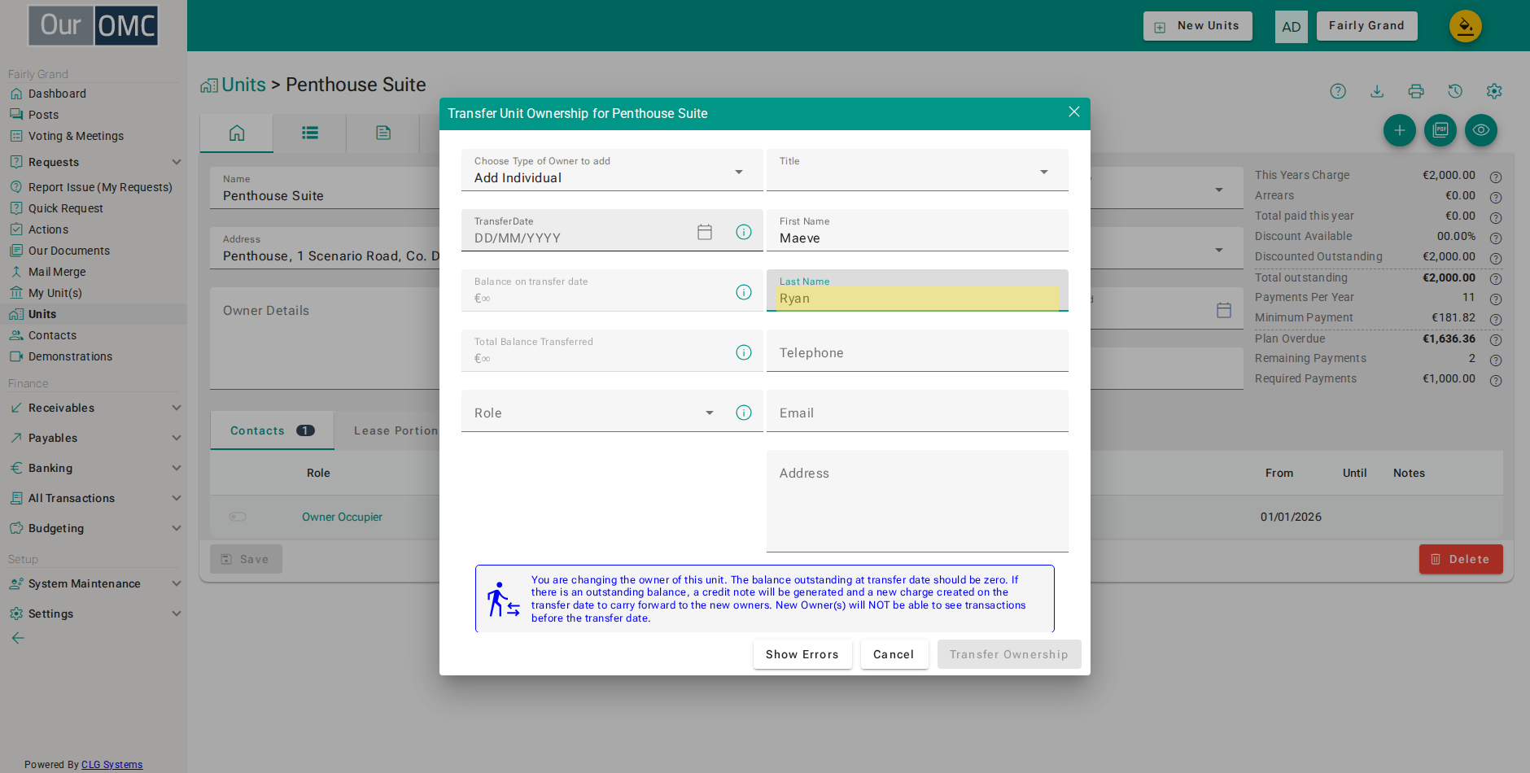Click the yellow paint bucket theme icon
Image resolution: width=1530 pixels, height=773 pixels.
point(1466,26)
